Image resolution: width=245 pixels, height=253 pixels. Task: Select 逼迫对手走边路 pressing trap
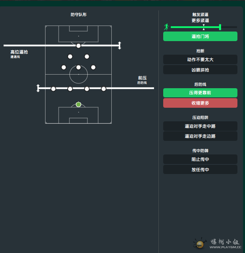200,136
